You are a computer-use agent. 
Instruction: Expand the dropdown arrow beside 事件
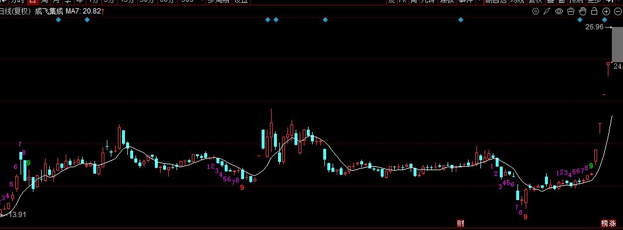click(x=479, y=1)
